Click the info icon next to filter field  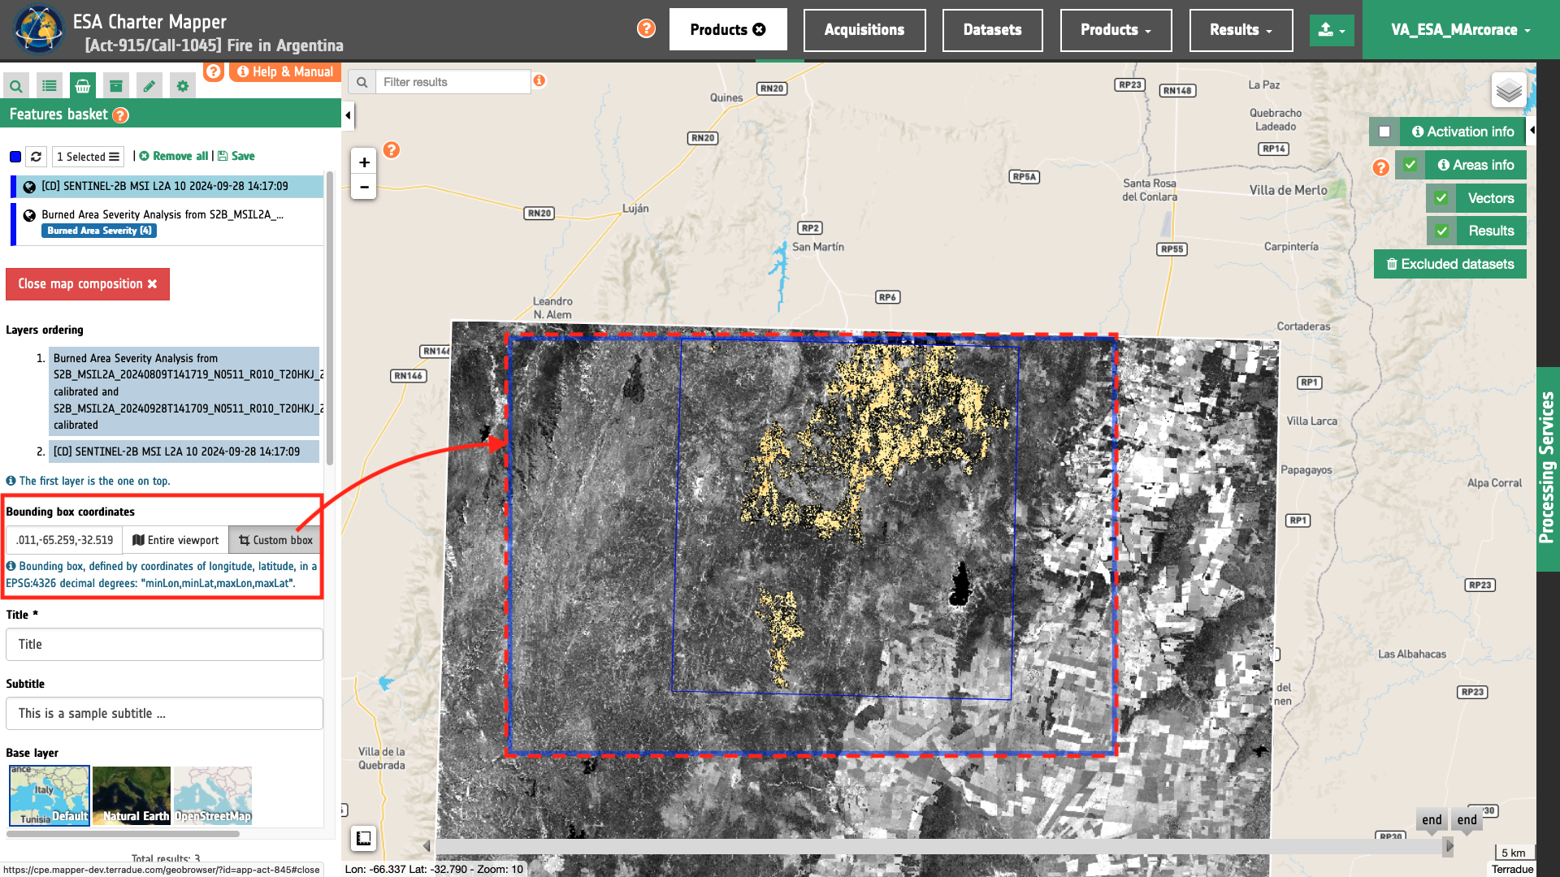(x=539, y=80)
